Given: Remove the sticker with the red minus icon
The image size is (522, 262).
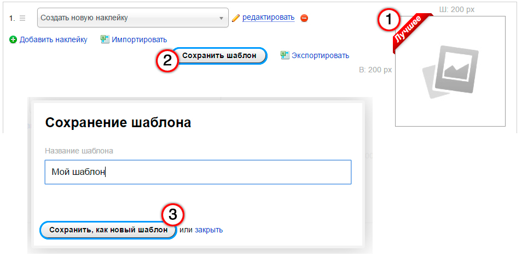Looking at the screenshot, I should click(x=304, y=18).
